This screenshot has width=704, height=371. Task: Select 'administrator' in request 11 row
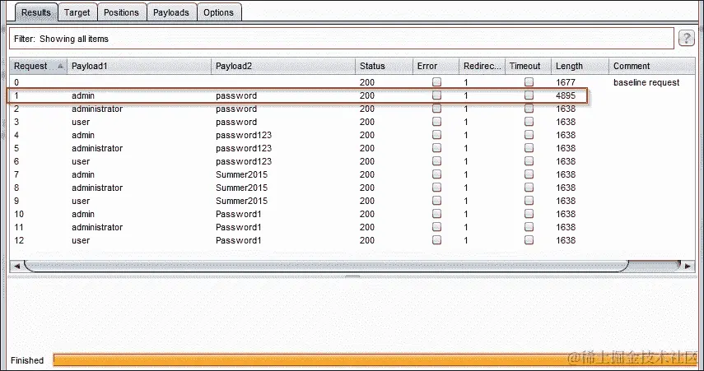click(x=97, y=227)
